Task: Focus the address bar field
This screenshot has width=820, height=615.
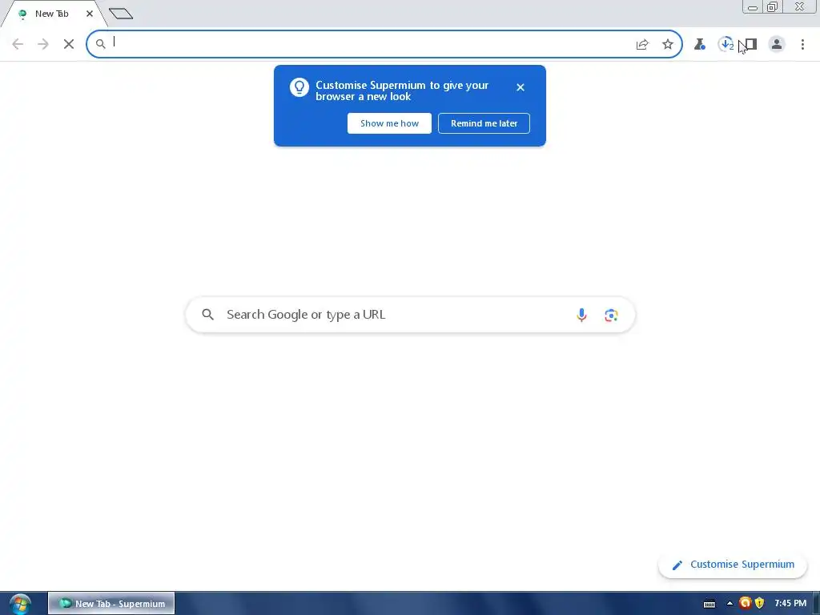Action: click(384, 44)
